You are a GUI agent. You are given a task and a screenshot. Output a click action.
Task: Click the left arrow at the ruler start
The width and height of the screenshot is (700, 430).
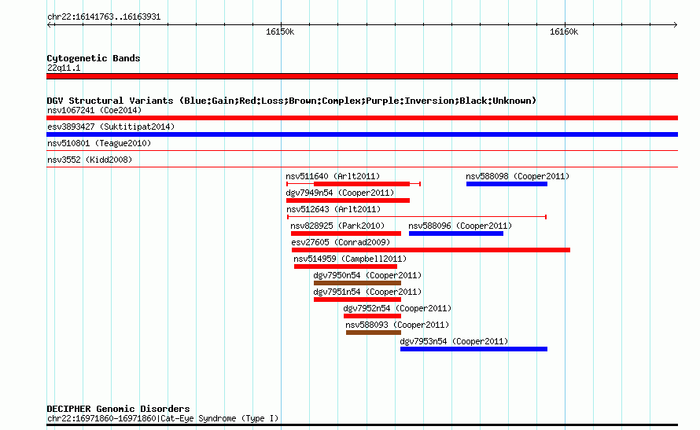(x=50, y=24)
